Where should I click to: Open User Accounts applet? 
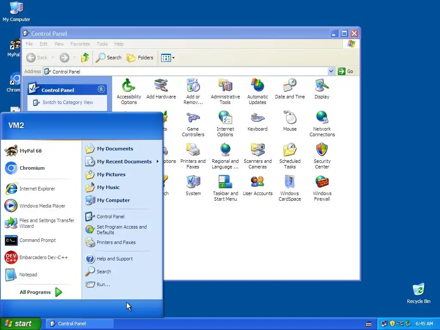coord(258,186)
